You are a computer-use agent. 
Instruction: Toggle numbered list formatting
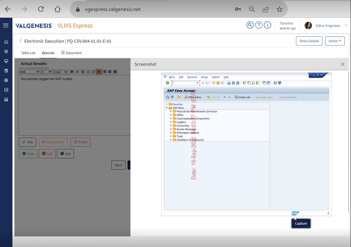[95, 72]
